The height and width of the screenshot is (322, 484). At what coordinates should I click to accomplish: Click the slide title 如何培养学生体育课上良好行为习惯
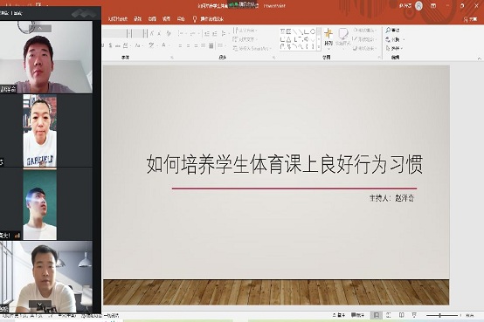pyautogui.click(x=285, y=164)
